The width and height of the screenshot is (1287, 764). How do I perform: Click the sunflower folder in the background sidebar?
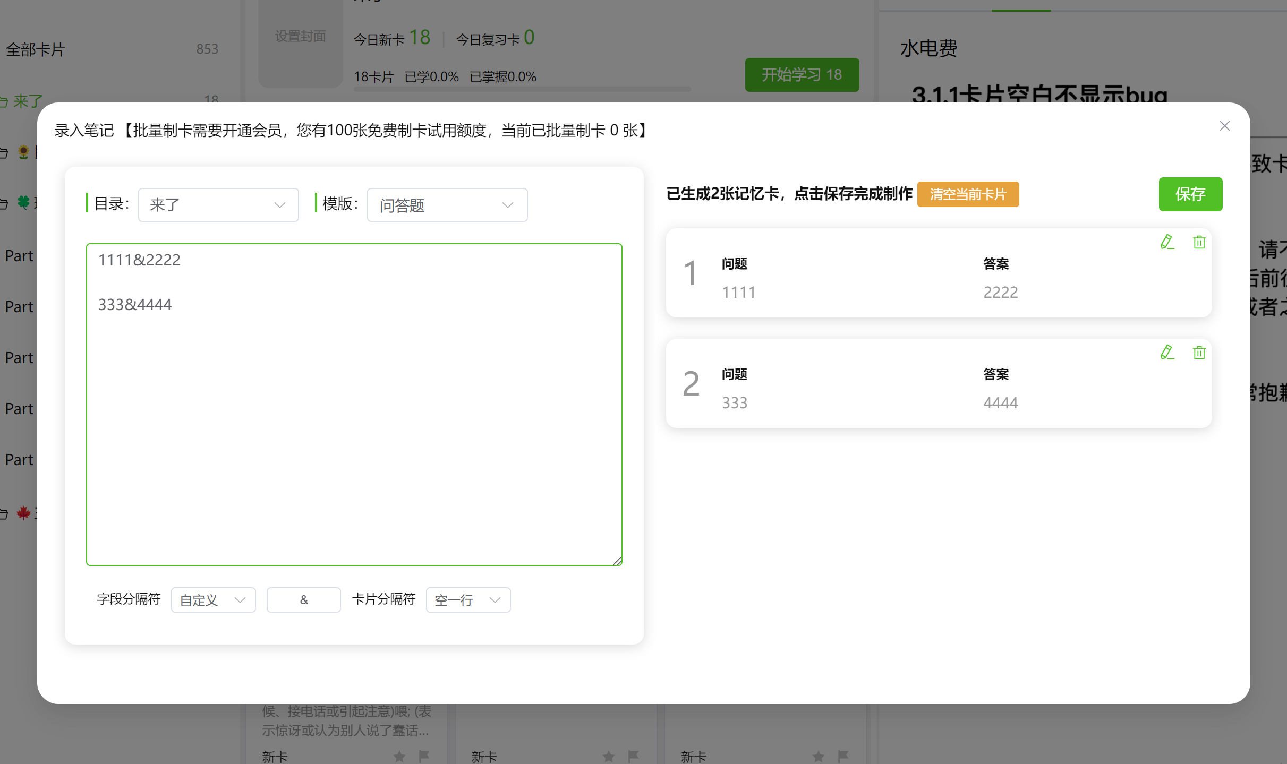[x=23, y=152]
